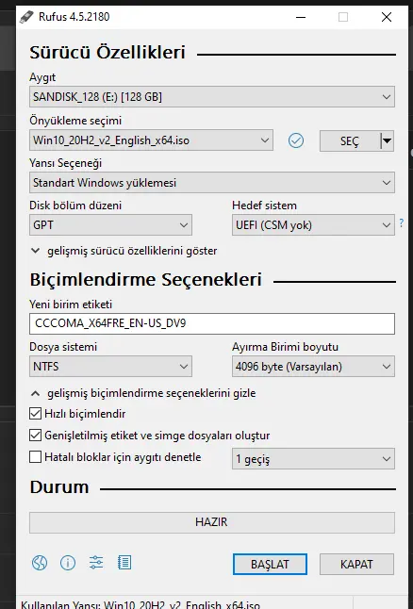Close the Rufus window

click(x=387, y=17)
